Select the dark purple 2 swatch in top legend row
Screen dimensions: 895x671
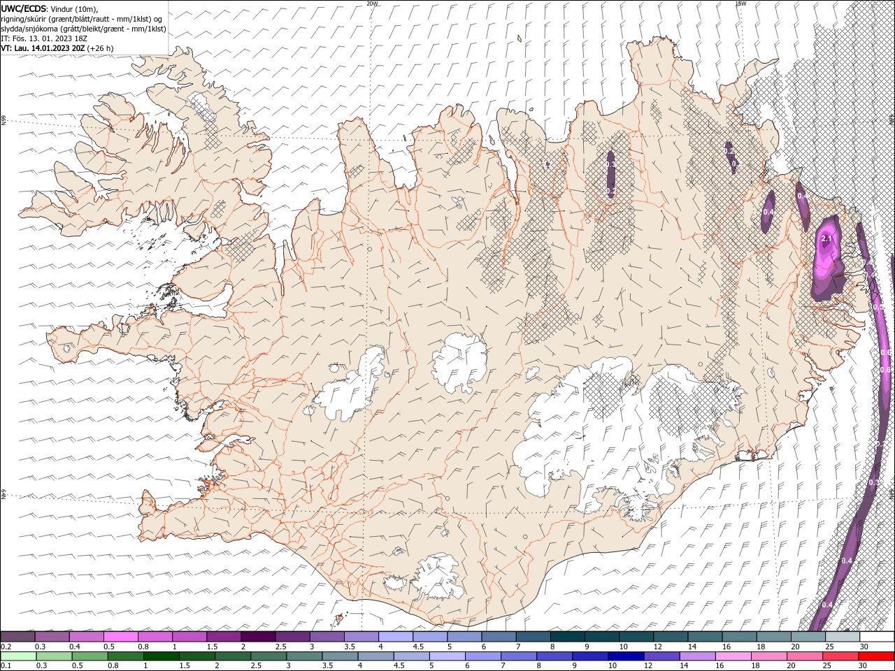(x=258, y=637)
